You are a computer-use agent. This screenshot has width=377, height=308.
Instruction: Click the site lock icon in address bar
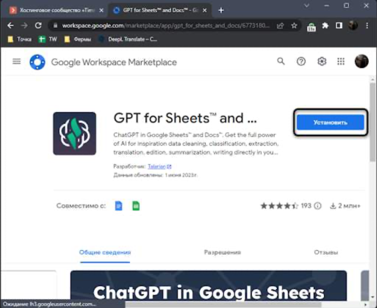pyautogui.click(x=55, y=26)
